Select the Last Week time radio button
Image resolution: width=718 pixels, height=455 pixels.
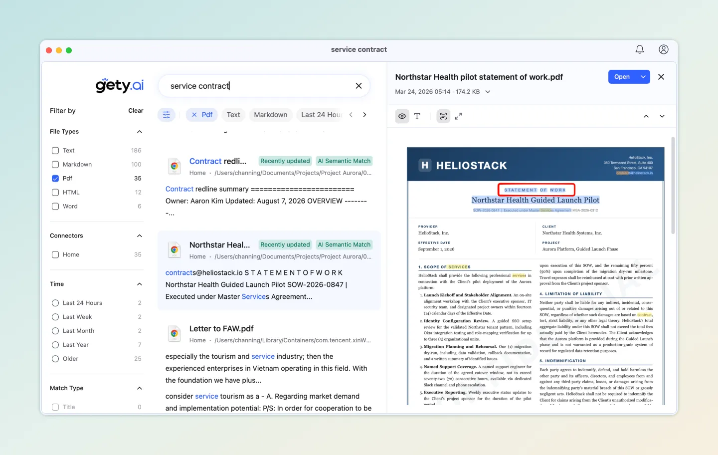click(x=55, y=317)
